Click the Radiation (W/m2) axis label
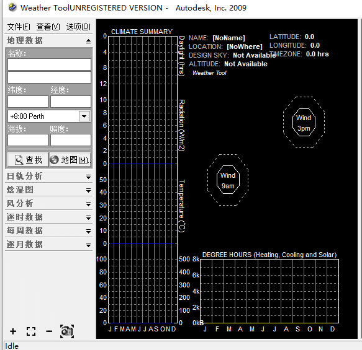 [x=182, y=126]
